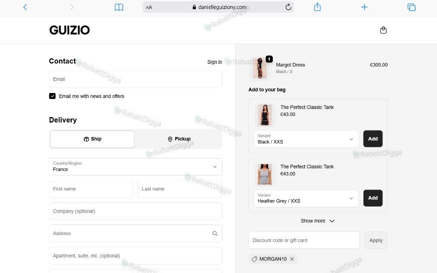Click the Sign in link
The image size is (437, 273).
coord(215,62)
